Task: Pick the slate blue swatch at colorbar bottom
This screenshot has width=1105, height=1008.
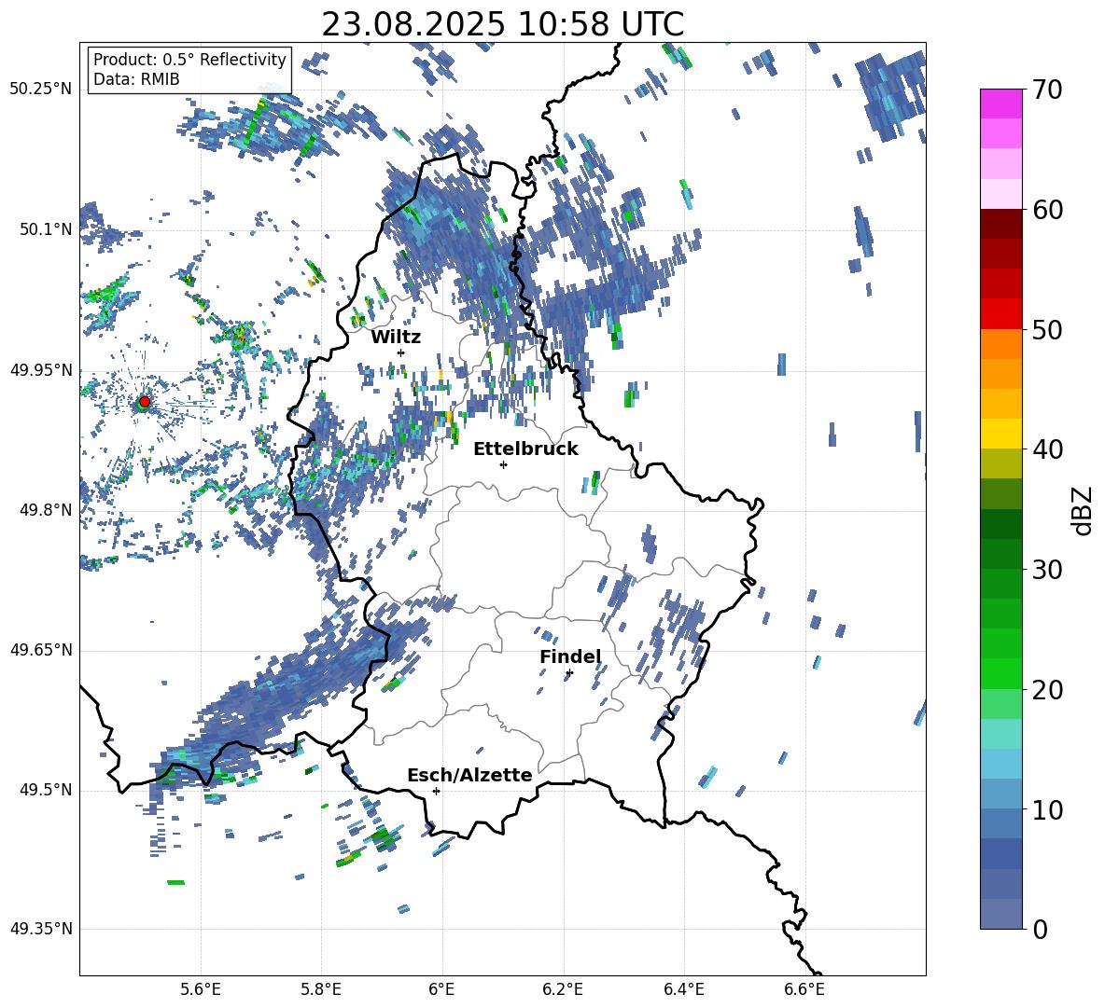Action: point(1000,914)
